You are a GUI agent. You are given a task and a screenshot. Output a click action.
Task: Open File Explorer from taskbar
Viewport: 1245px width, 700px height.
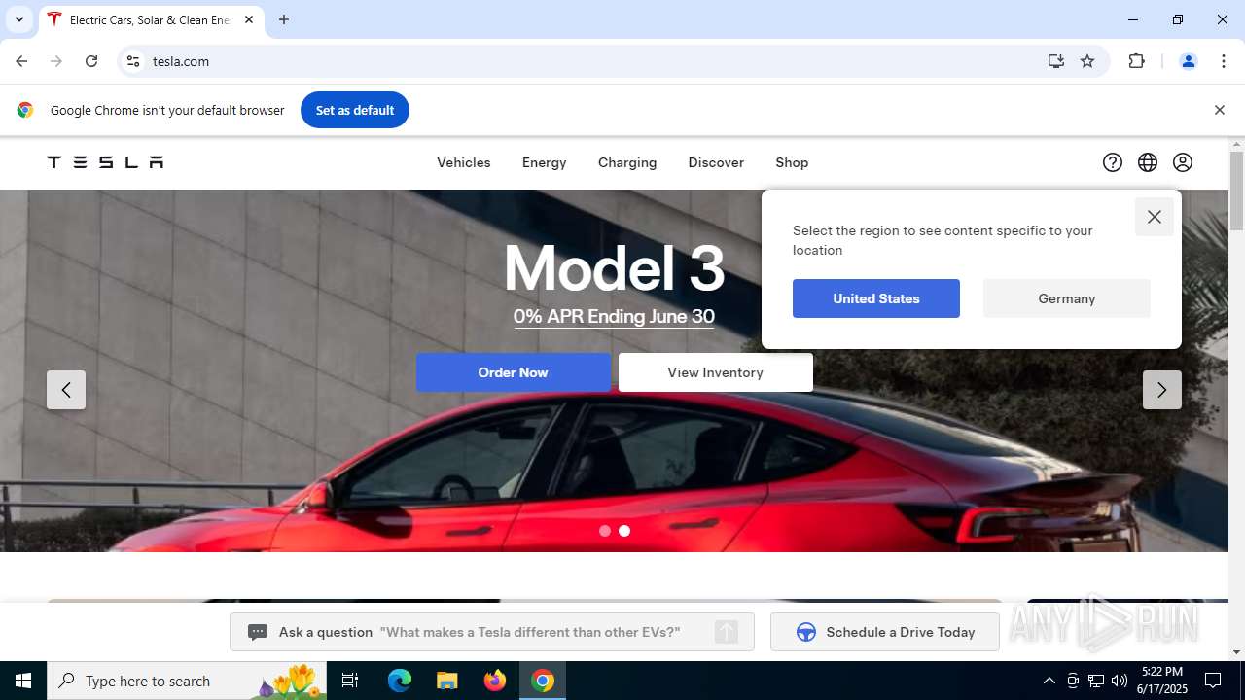446,681
